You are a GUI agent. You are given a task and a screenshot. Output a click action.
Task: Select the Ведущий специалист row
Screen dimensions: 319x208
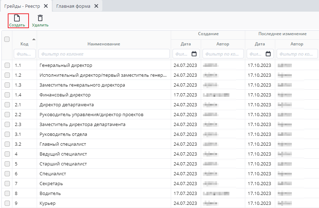click(63, 154)
